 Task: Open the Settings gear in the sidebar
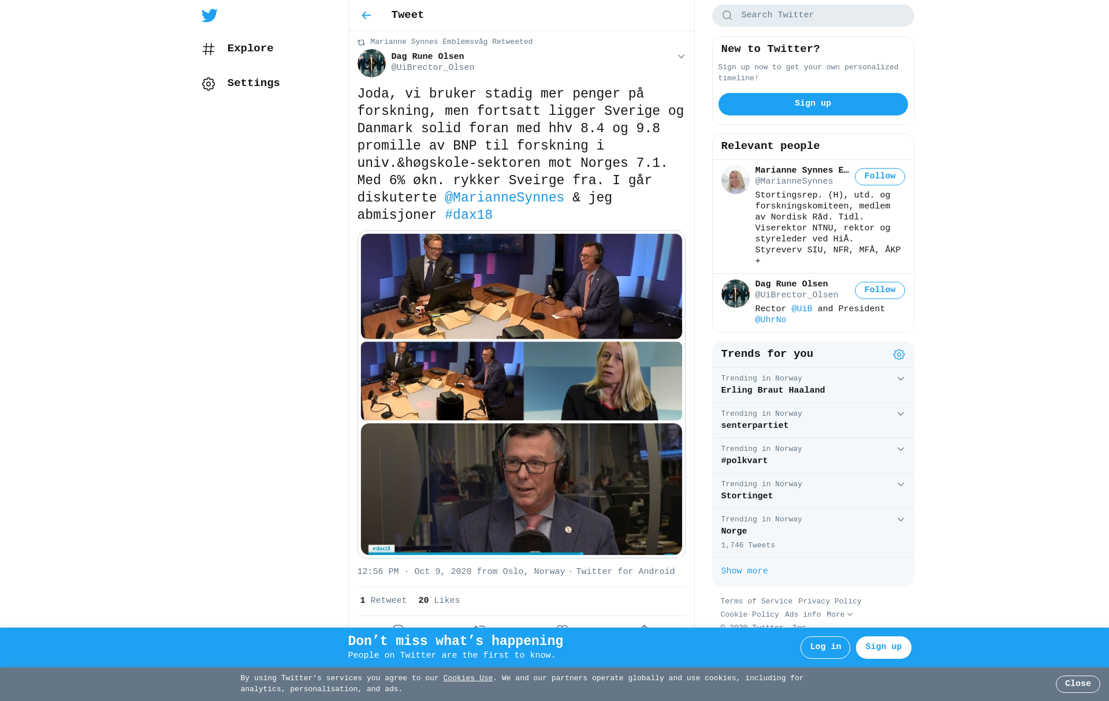click(209, 84)
